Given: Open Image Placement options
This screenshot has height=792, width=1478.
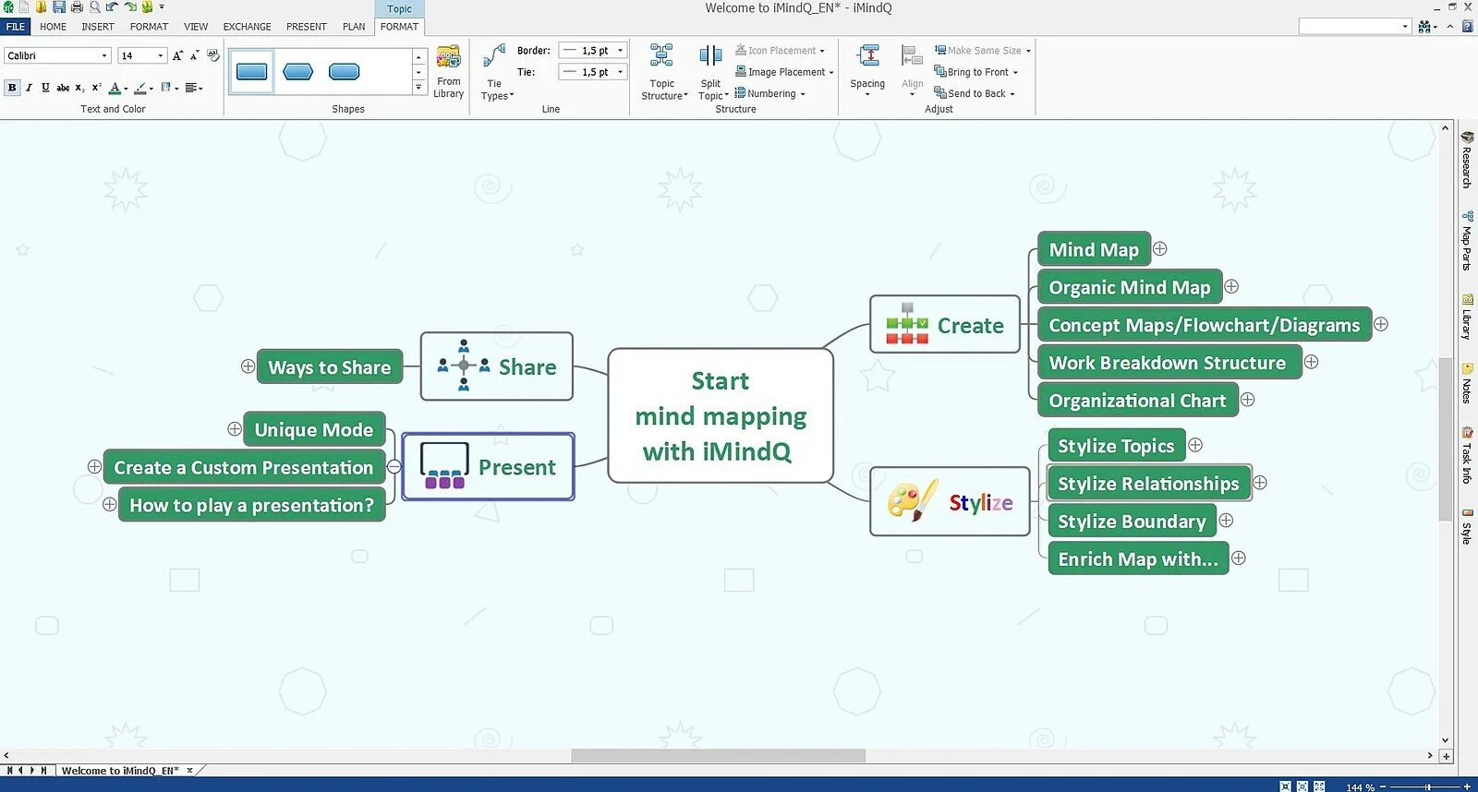Looking at the screenshot, I should coord(784,72).
